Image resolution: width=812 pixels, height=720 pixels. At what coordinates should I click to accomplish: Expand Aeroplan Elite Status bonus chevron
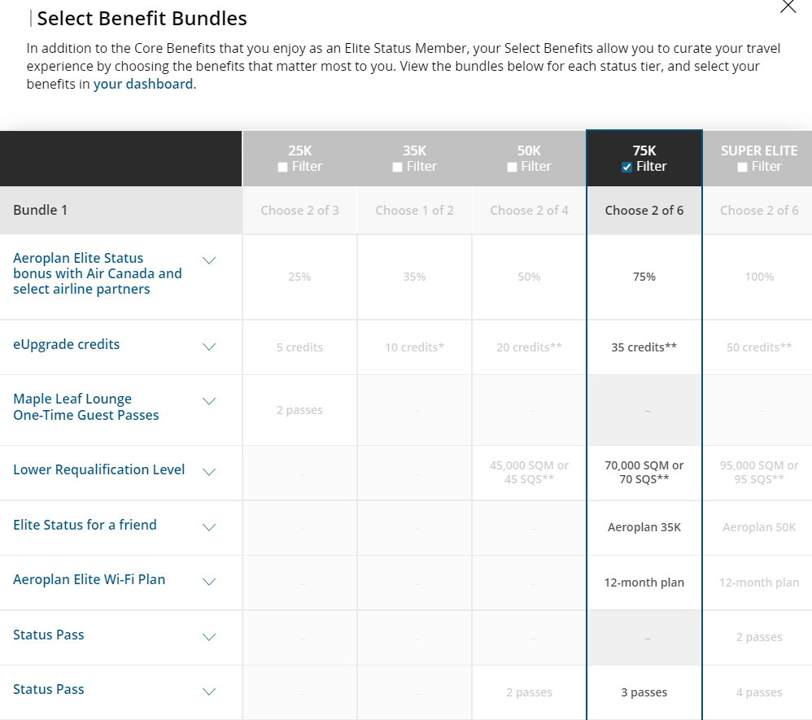point(209,260)
